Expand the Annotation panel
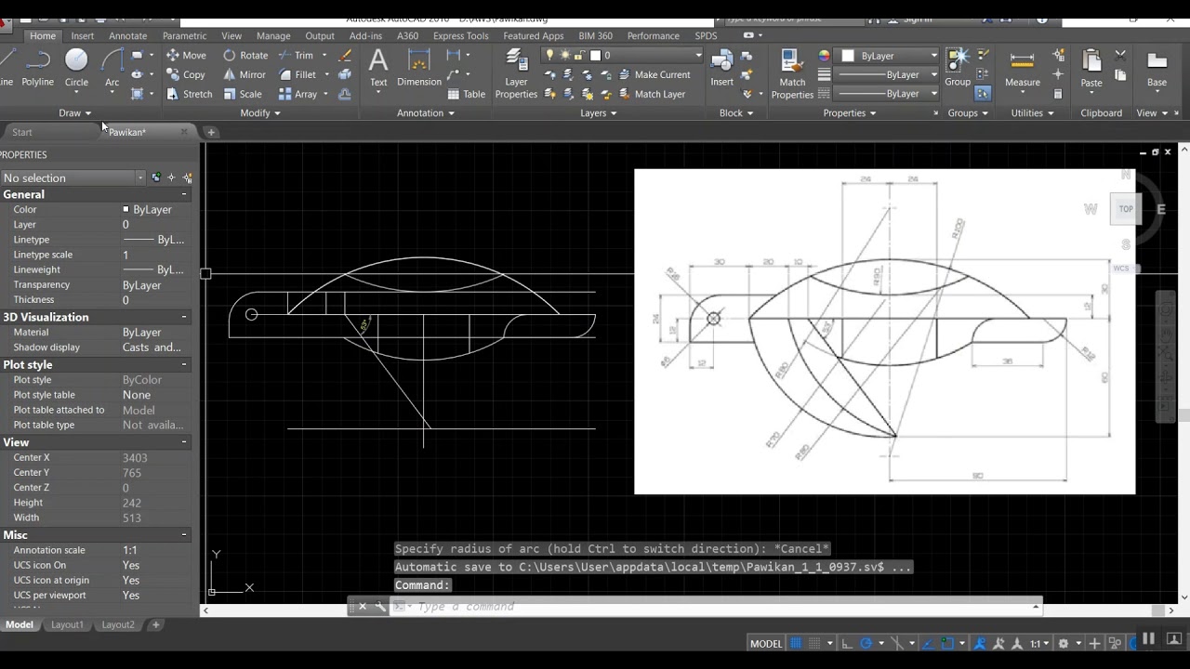This screenshot has height=669, width=1190. pyautogui.click(x=426, y=113)
